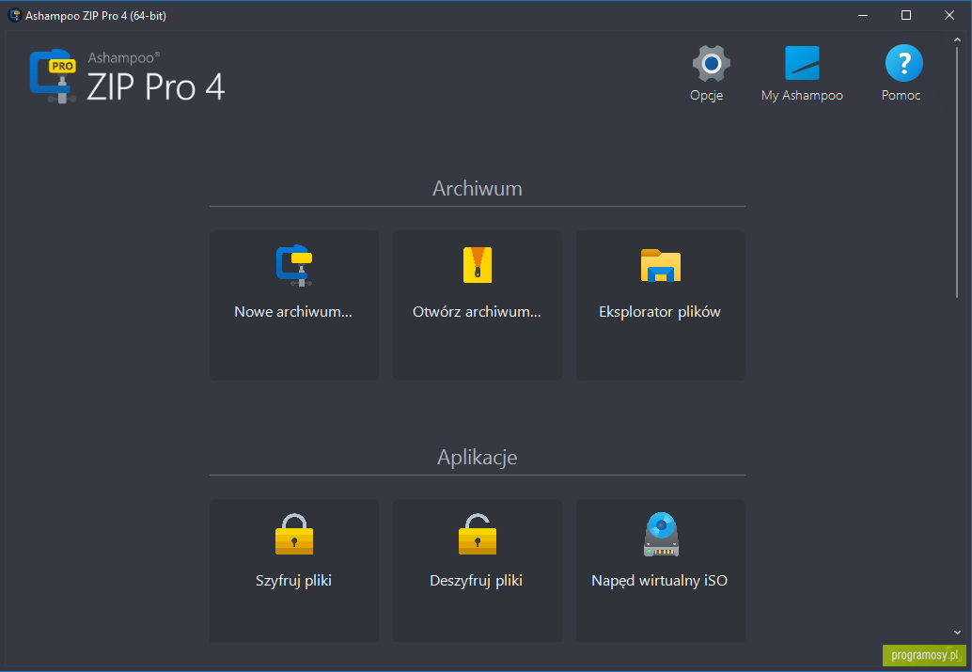Click the "Aplikacje" section heading
972x672 pixels.
click(478, 458)
